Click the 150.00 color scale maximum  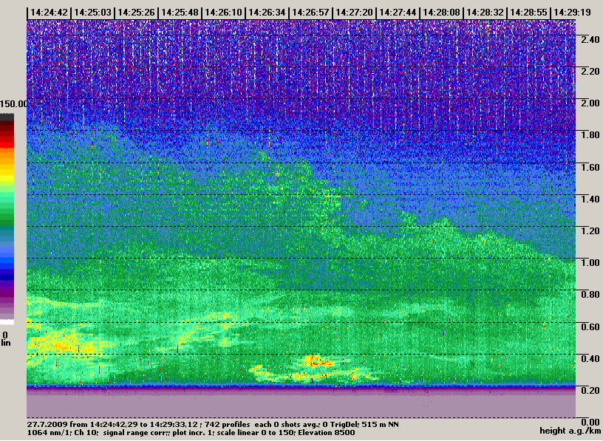coord(14,104)
